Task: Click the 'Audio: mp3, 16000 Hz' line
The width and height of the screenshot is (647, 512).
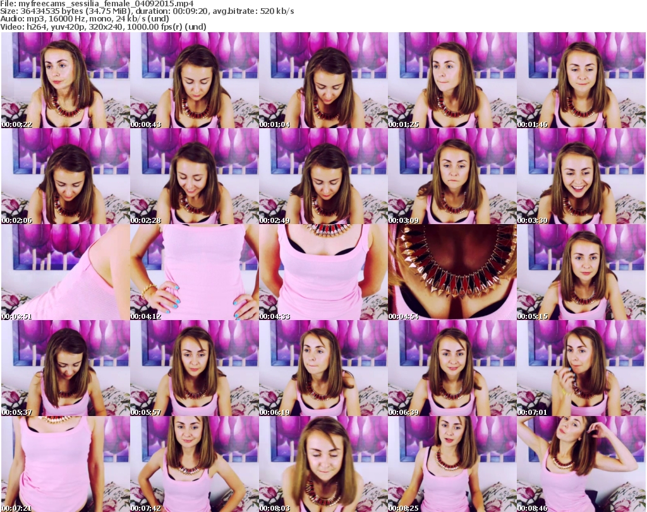Action: 85,19
